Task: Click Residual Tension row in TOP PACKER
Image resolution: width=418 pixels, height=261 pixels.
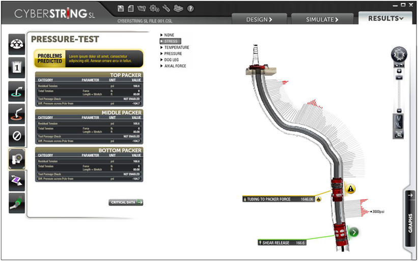Action: pos(89,86)
